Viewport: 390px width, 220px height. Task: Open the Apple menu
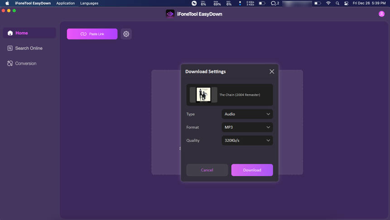(x=7, y=3)
